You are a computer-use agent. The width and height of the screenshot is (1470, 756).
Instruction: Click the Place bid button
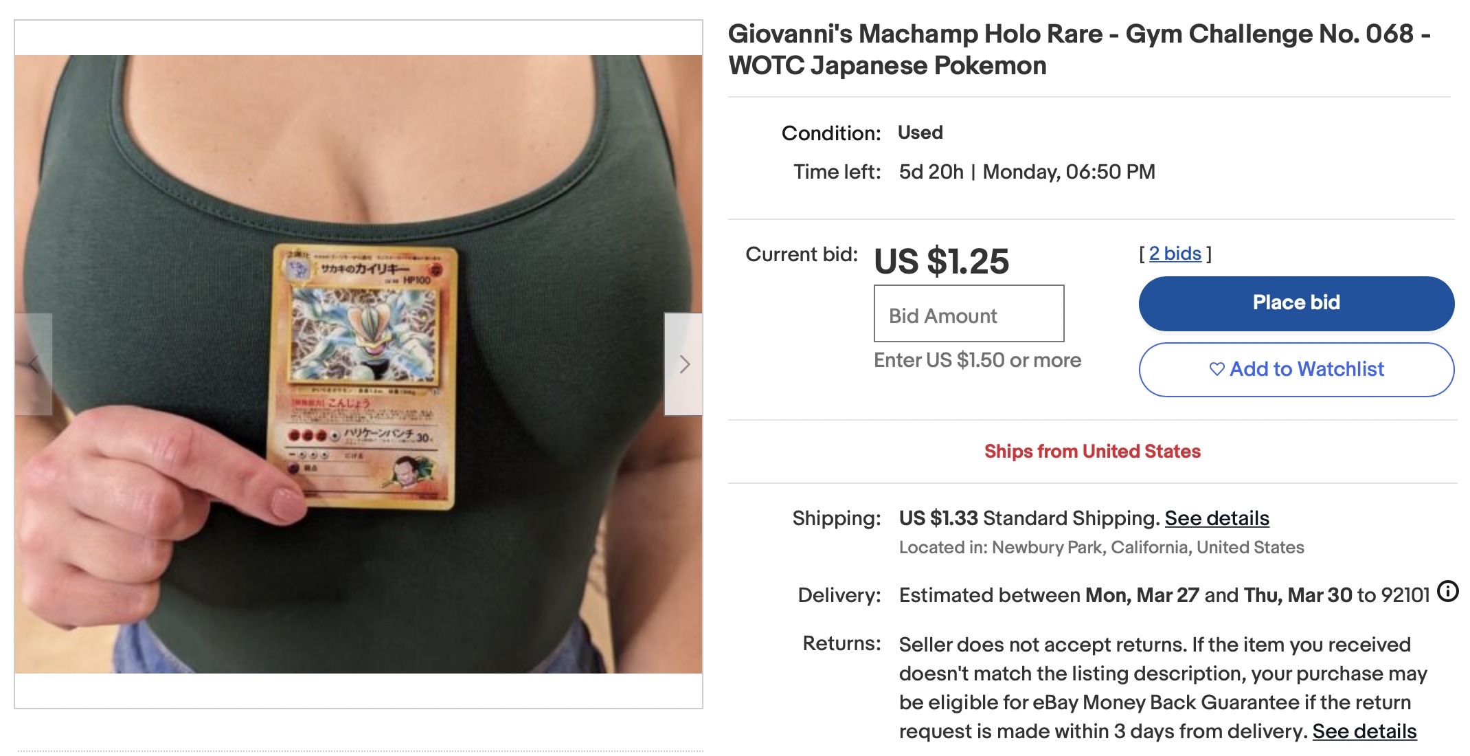[1296, 303]
